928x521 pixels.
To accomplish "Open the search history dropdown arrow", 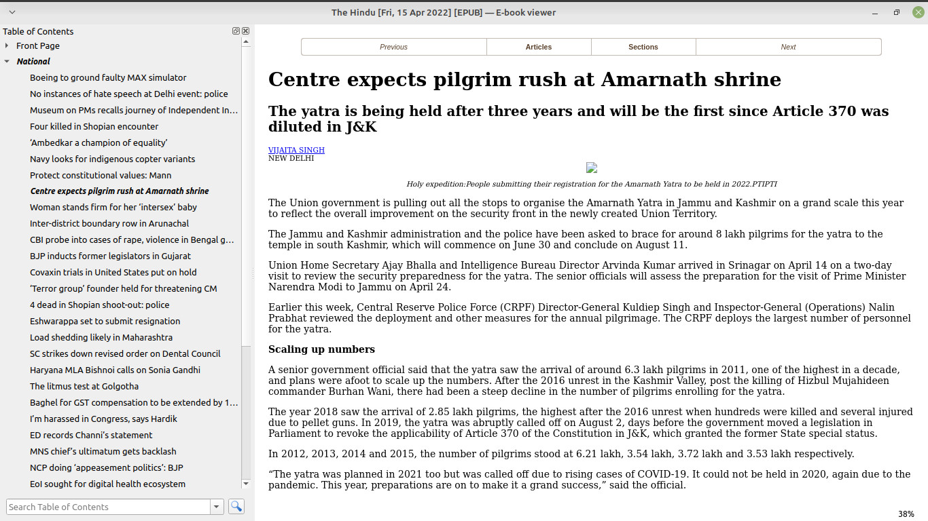I will [x=217, y=507].
